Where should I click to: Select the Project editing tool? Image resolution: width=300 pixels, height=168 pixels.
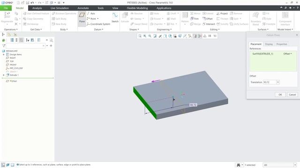(222, 14)
